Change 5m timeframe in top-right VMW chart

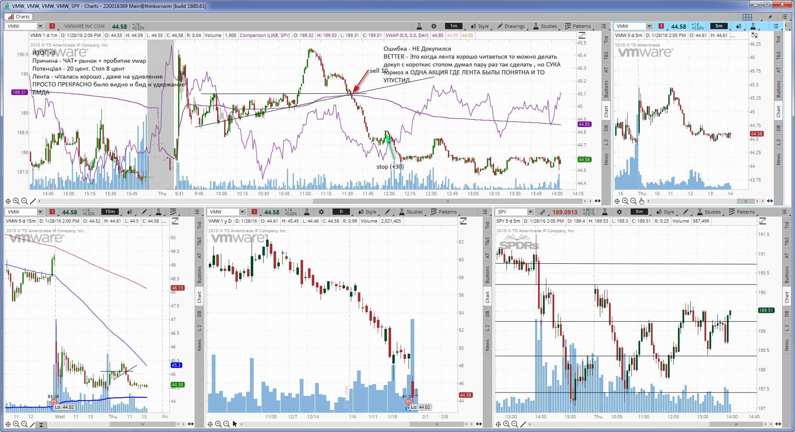719,26
